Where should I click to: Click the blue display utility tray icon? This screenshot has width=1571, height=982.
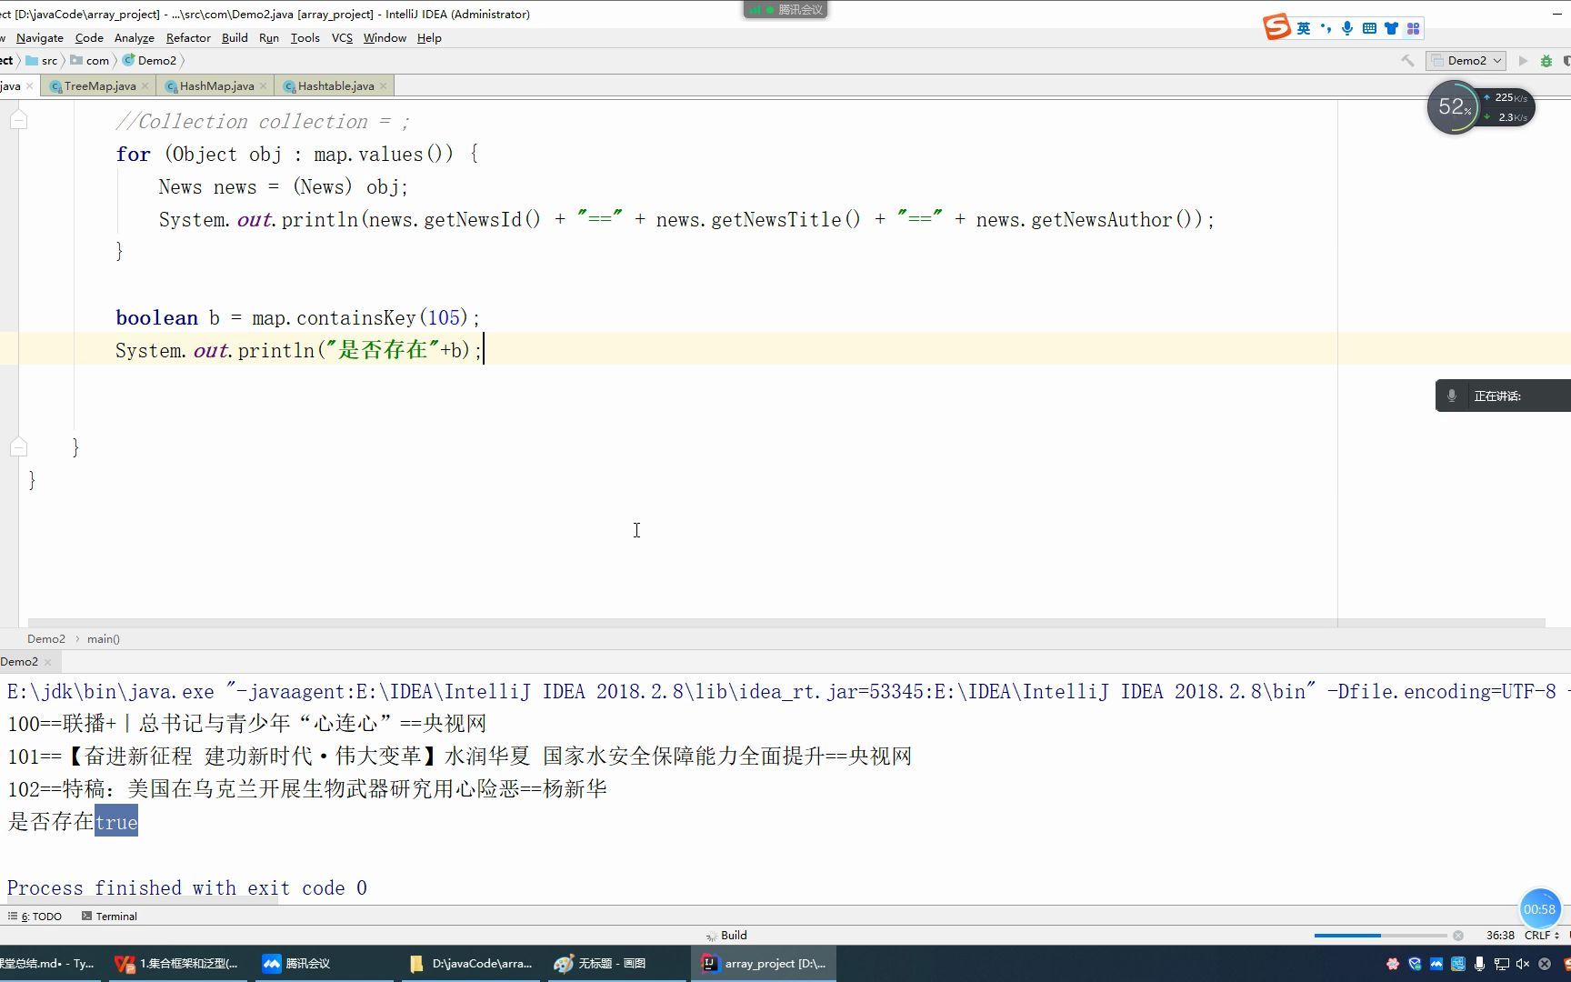[x=1458, y=964]
